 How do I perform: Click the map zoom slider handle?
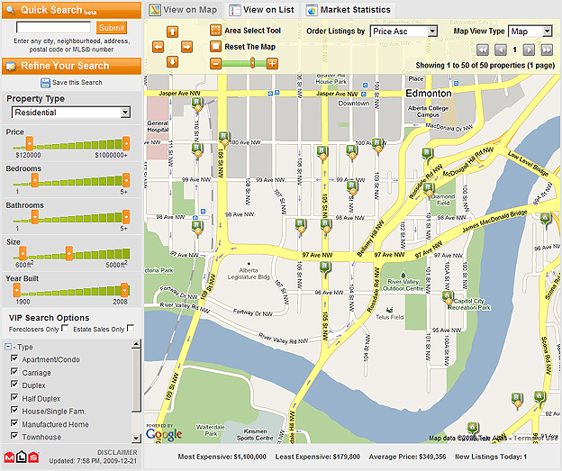253,64
